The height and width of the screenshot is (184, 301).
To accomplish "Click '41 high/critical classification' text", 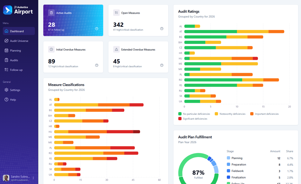I will point(128,30).
